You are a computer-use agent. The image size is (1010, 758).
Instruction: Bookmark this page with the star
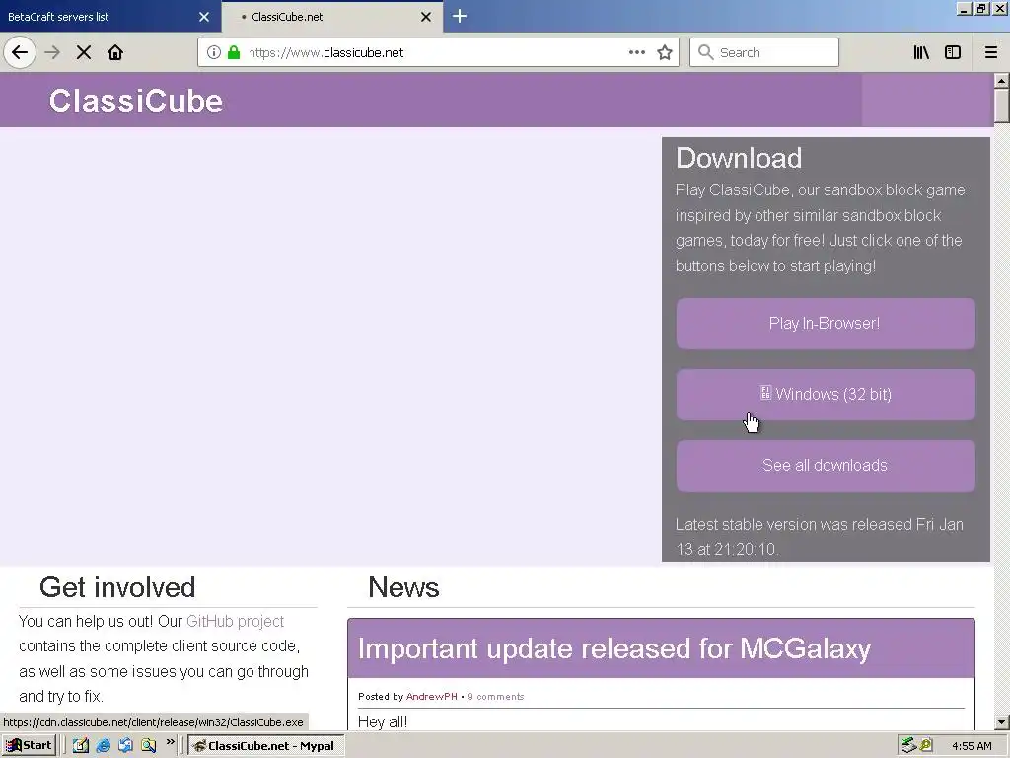click(x=665, y=52)
